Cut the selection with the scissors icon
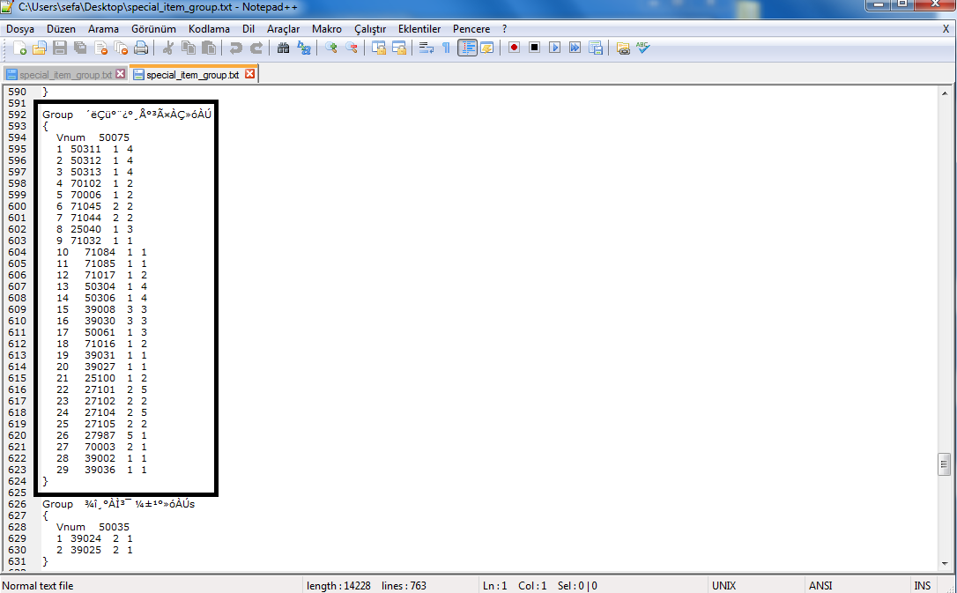The height and width of the screenshot is (593, 957). [x=168, y=48]
